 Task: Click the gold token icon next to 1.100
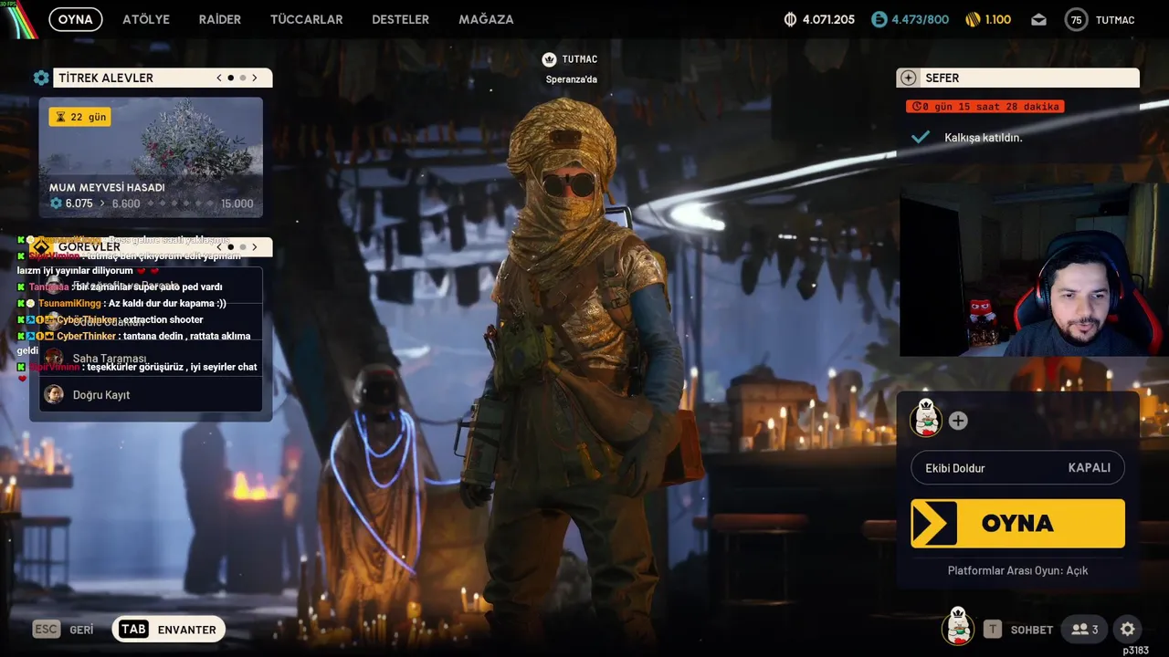click(973, 19)
